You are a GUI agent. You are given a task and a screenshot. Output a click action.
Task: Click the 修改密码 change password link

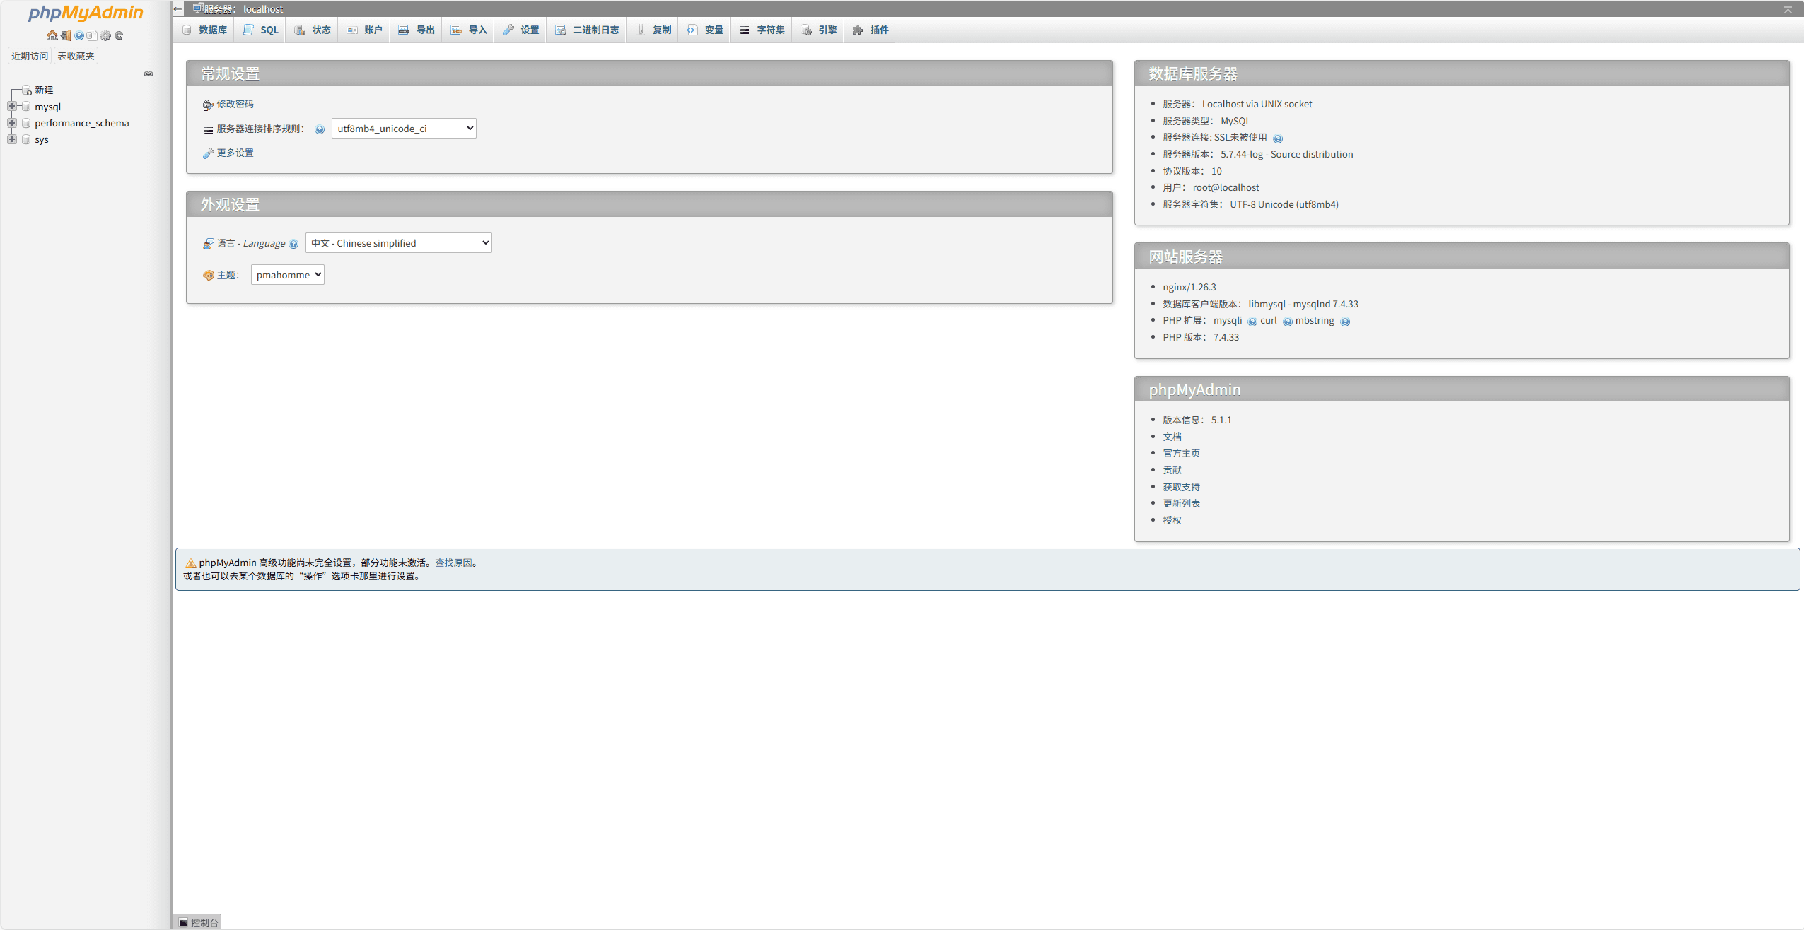coord(235,104)
